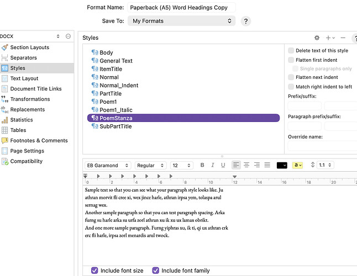The height and width of the screenshot is (276, 357).
Task: Click the sample text preview area
Action: (x=220, y=225)
